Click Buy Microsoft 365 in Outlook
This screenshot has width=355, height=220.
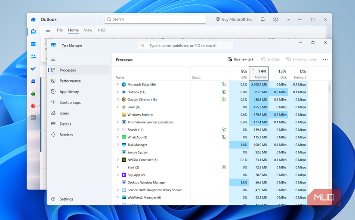pyautogui.click(x=234, y=19)
